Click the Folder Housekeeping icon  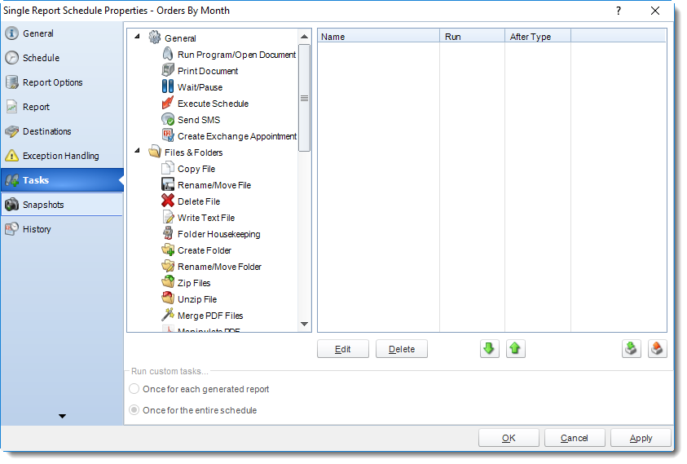tap(168, 233)
